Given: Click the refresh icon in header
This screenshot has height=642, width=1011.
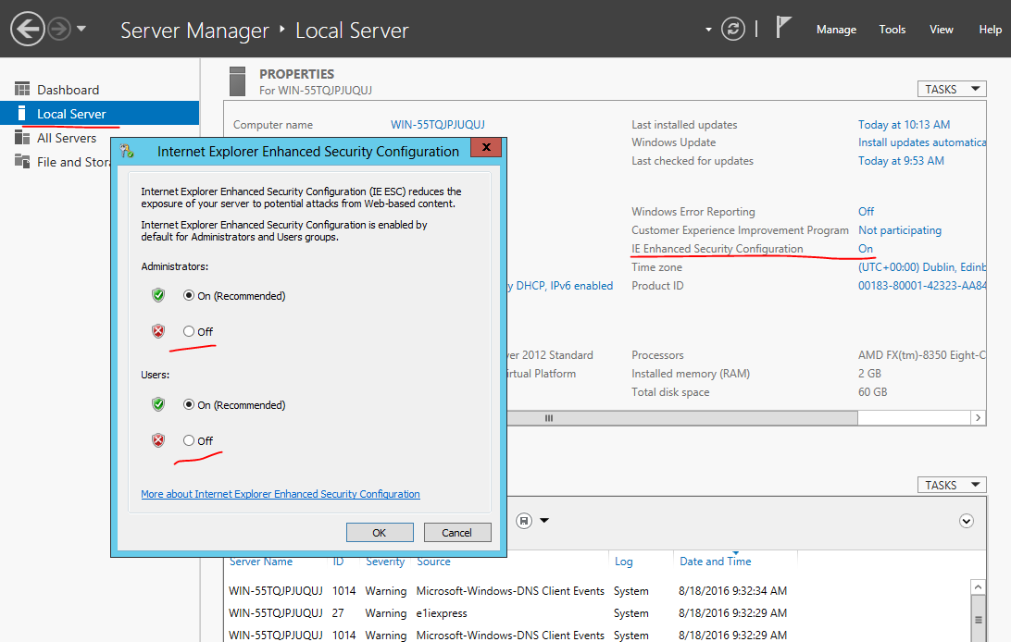Looking at the screenshot, I should tap(732, 29).
